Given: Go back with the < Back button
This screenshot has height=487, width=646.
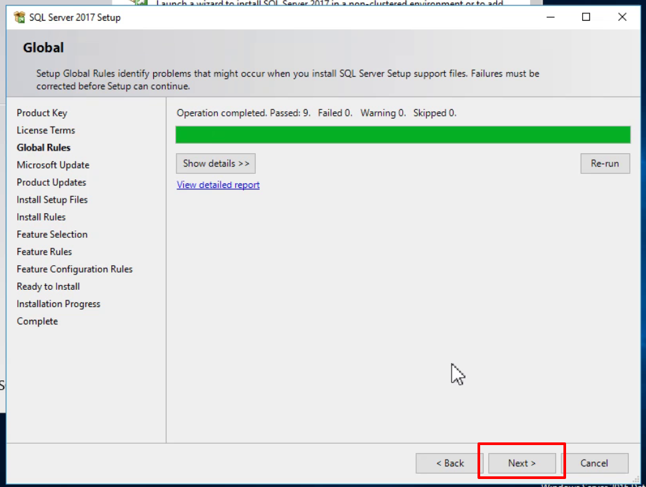Looking at the screenshot, I should 450,463.
